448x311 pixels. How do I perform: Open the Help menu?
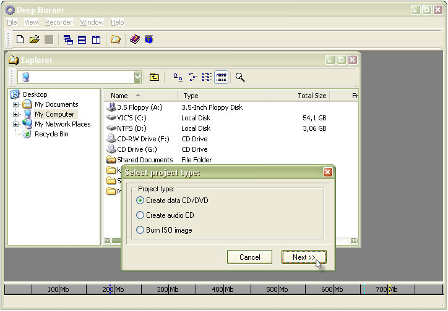(x=118, y=22)
